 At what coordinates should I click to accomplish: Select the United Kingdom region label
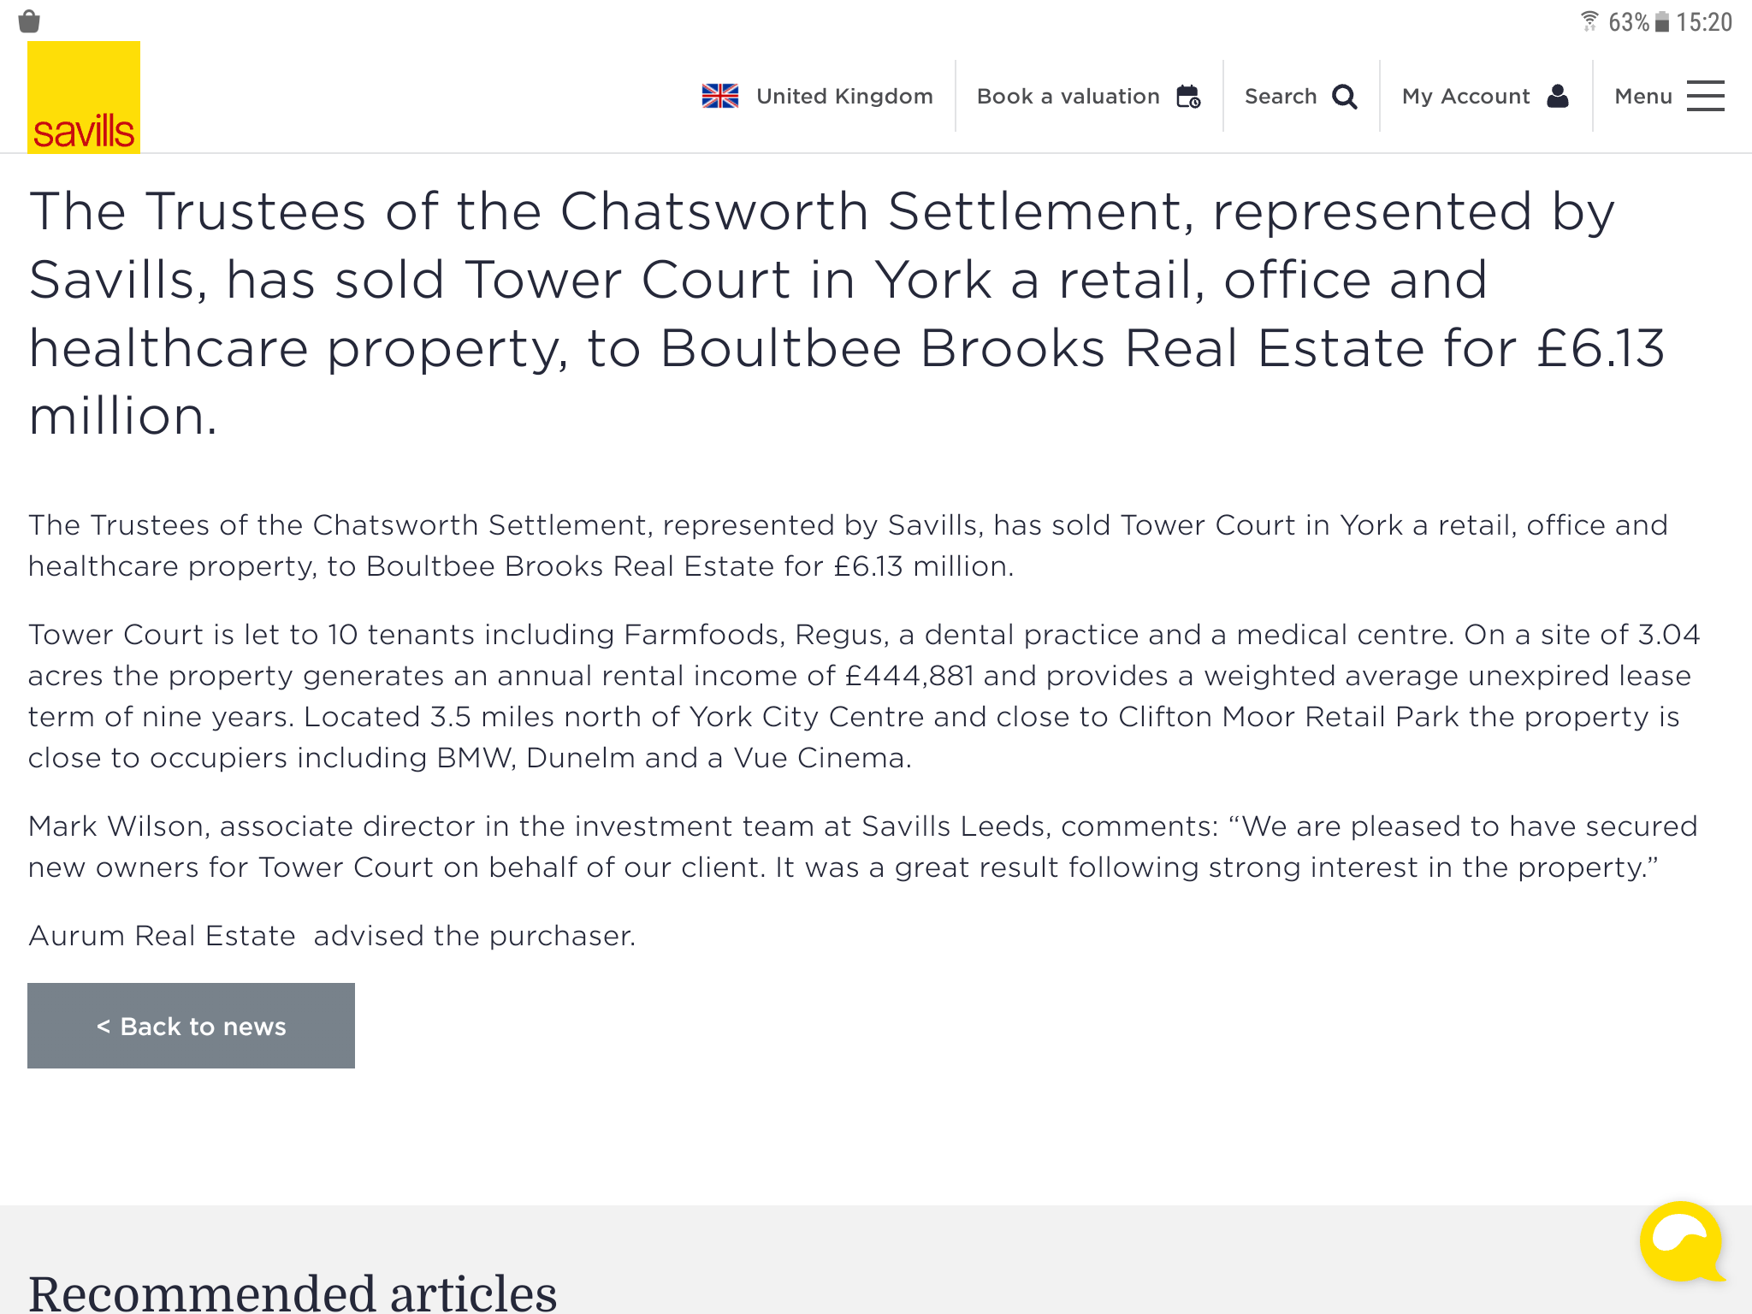(x=844, y=97)
